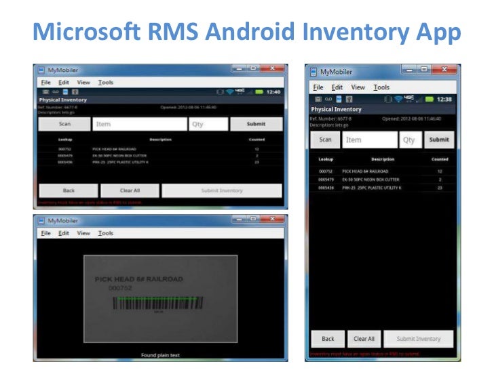Click Description column header in portrait list
This screenshot has width=494, height=370.
383,159
